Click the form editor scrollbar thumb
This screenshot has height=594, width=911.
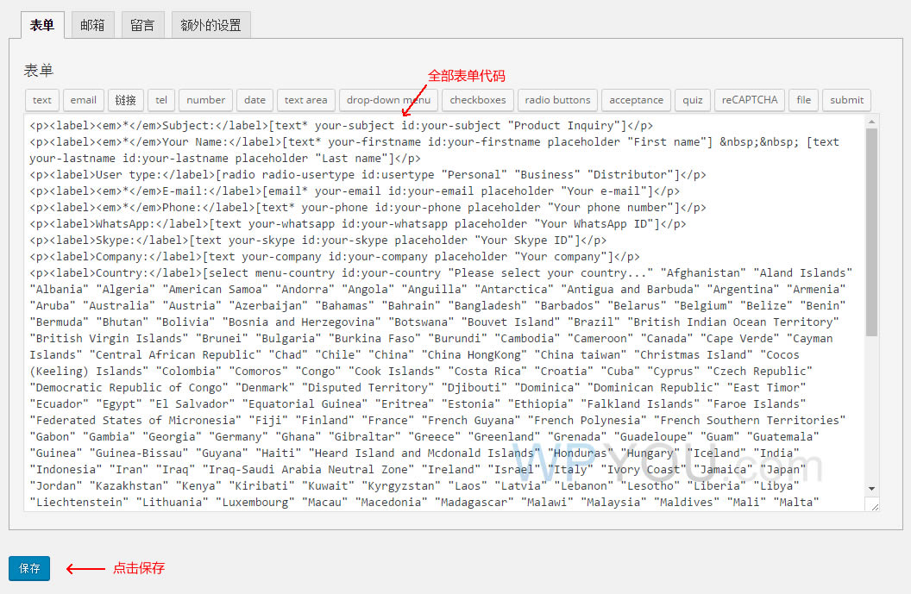(x=871, y=232)
